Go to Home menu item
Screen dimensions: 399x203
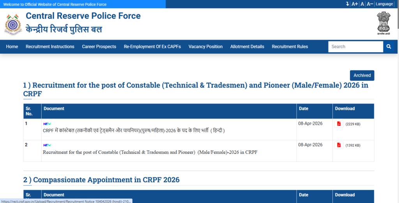[x=12, y=47]
